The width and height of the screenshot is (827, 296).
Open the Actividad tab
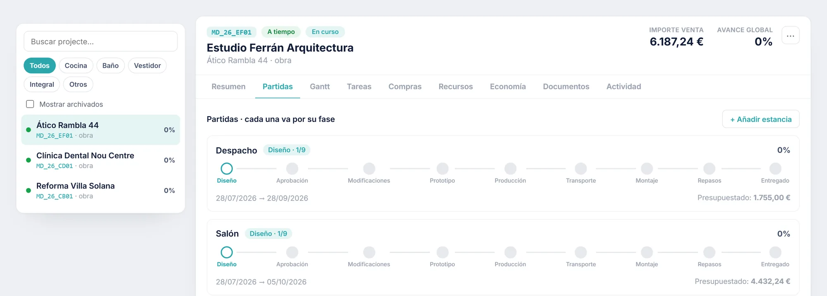624,86
